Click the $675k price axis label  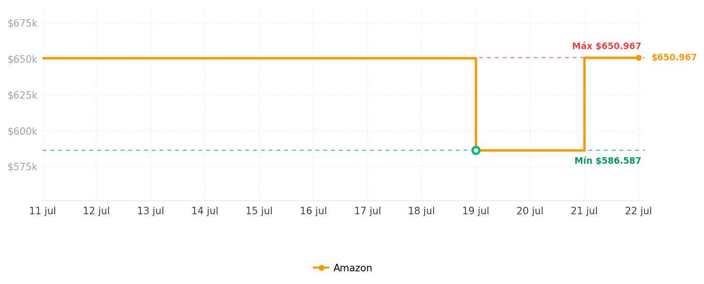(22, 23)
